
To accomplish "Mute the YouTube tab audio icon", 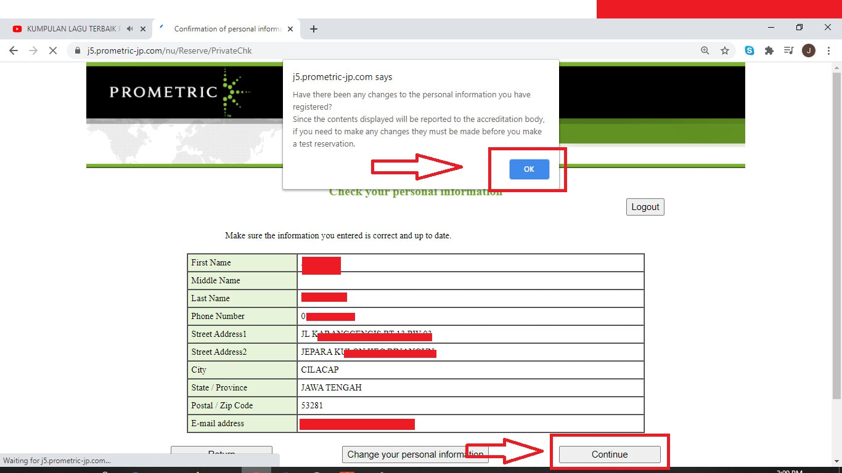I will pyautogui.click(x=130, y=29).
